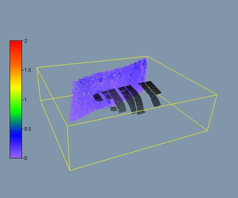
Task: Click the red top of the color scale
Action: point(16,46)
